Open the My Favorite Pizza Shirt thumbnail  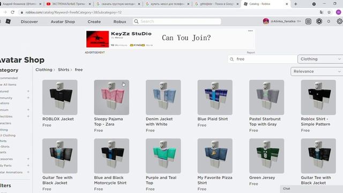tap(215, 156)
